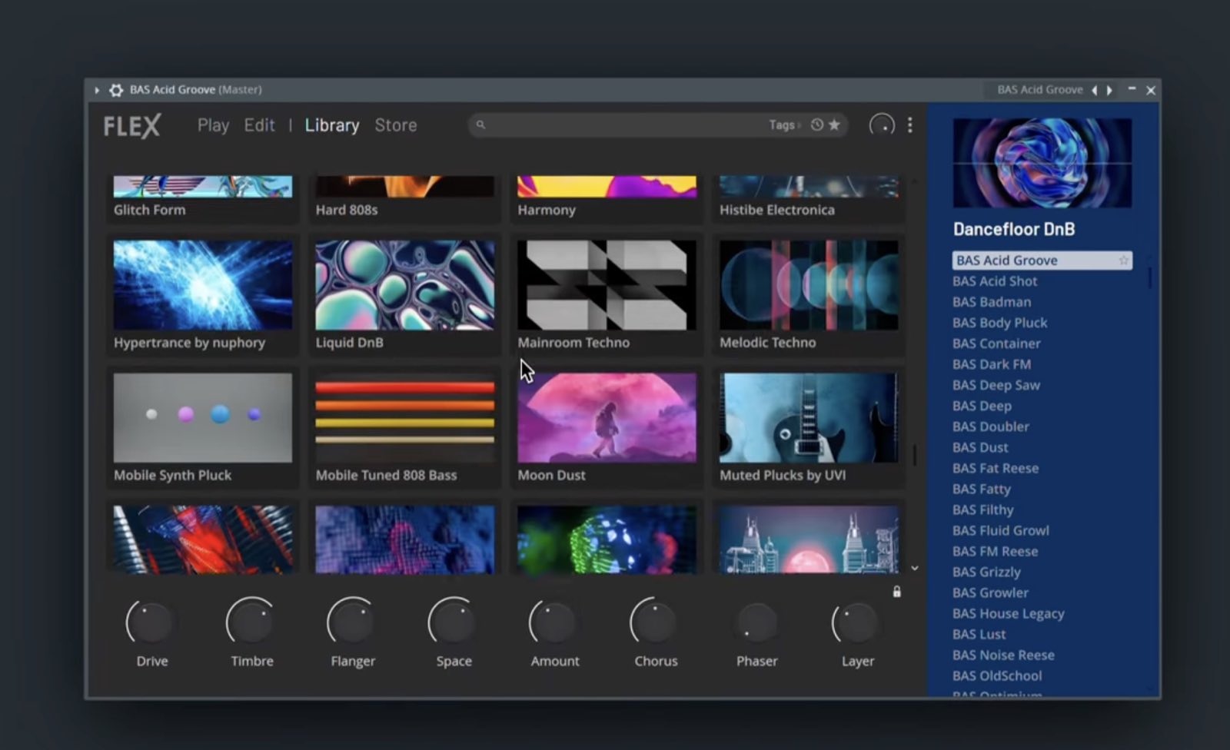This screenshot has height=750, width=1230.
Task: Select the BAS Acid Shot preset
Action: coord(995,281)
